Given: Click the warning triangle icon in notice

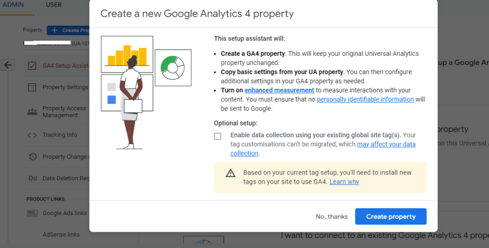Looking at the screenshot, I should tap(231, 173).
